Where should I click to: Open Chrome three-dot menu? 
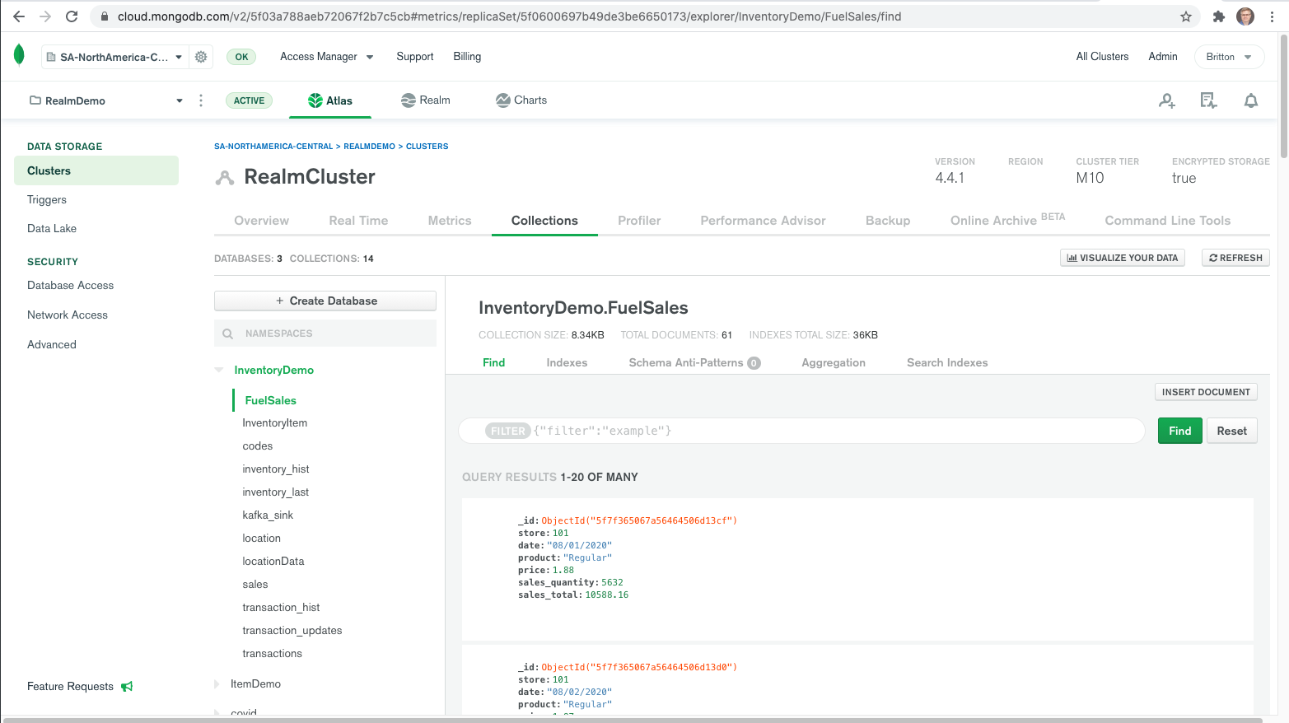coord(1272,16)
